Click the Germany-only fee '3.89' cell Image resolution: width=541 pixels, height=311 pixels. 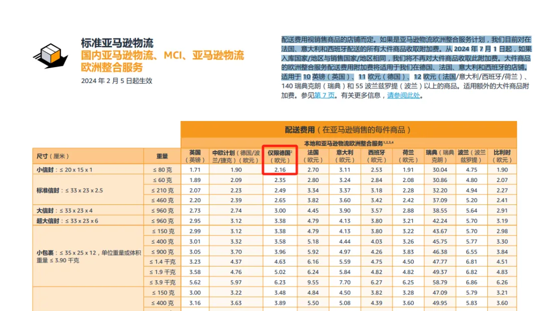click(280, 303)
